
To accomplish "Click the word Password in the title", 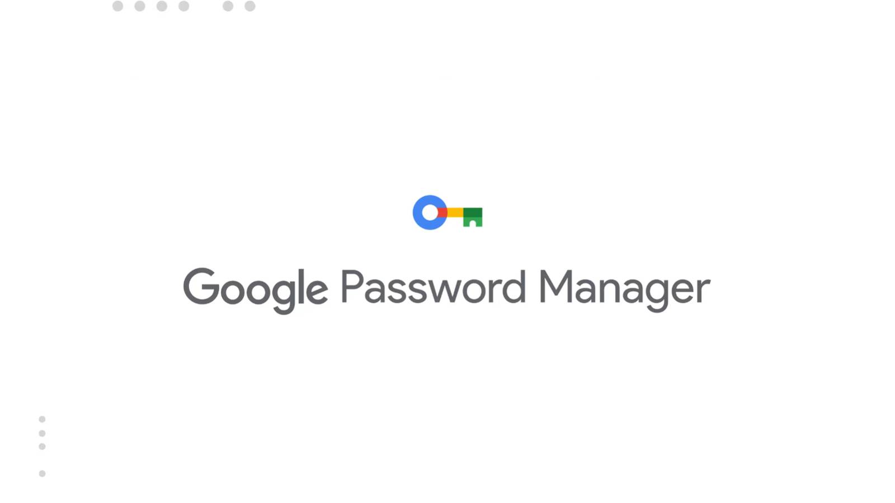I will click(432, 287).
